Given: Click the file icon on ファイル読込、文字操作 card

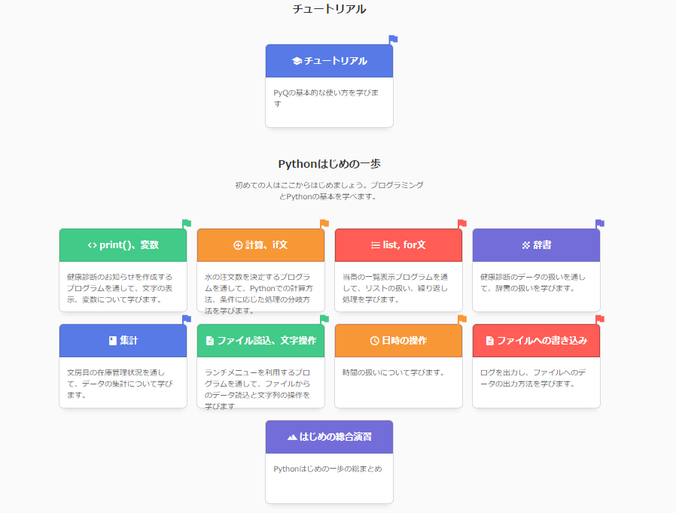Looking at the screenshot, I should pyautogui.click(x=210, y=341).
